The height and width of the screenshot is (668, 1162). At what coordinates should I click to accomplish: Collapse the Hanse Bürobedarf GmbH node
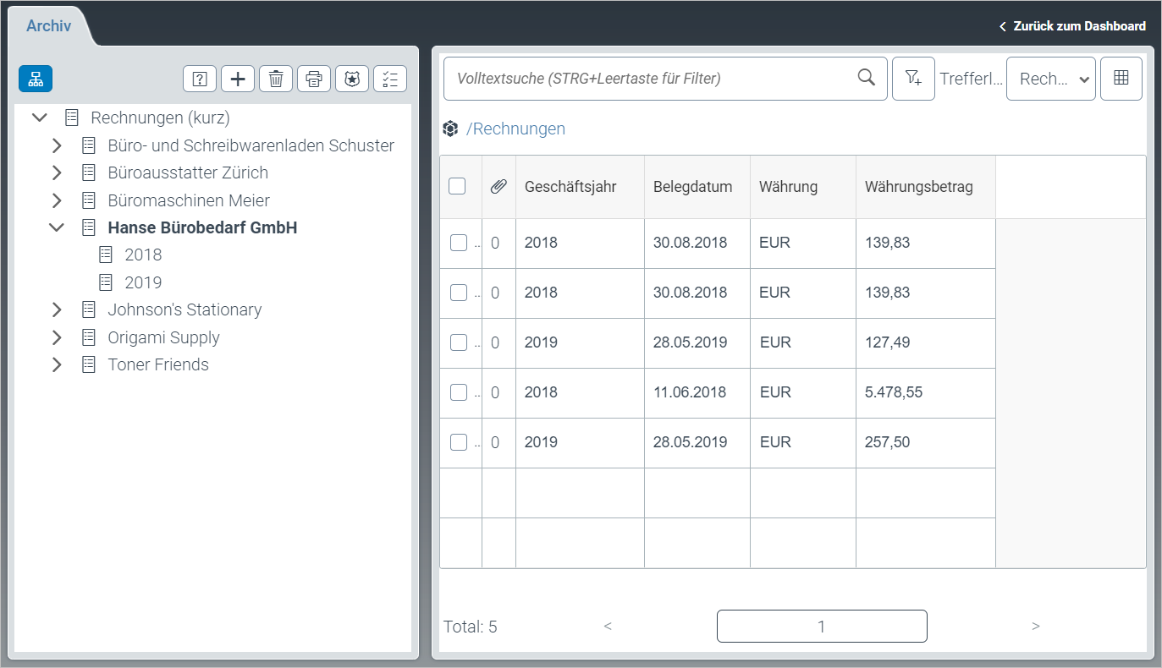coord(57,227)
